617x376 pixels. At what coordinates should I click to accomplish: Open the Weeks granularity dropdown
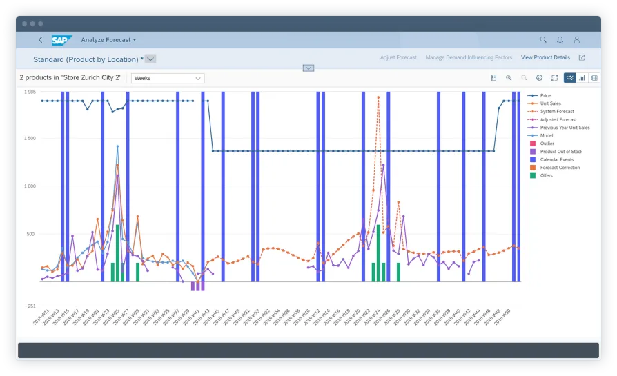point(168,79)
